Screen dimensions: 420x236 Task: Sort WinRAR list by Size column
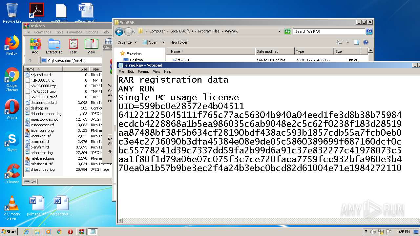[76, 69]
